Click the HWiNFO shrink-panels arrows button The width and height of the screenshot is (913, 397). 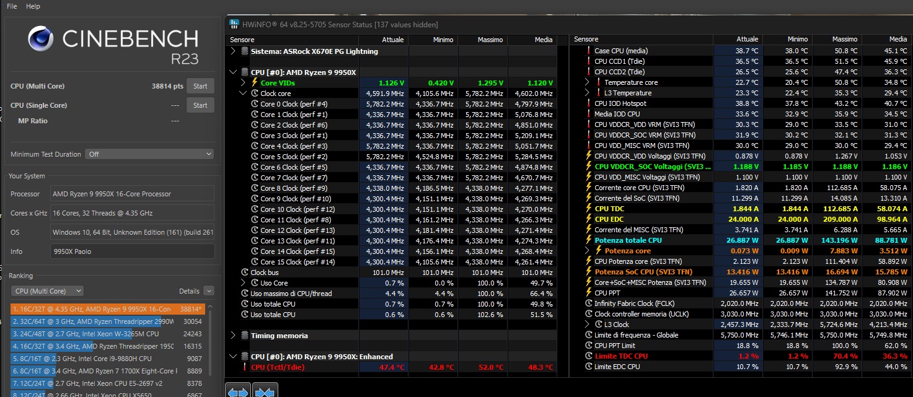(266, 391)
